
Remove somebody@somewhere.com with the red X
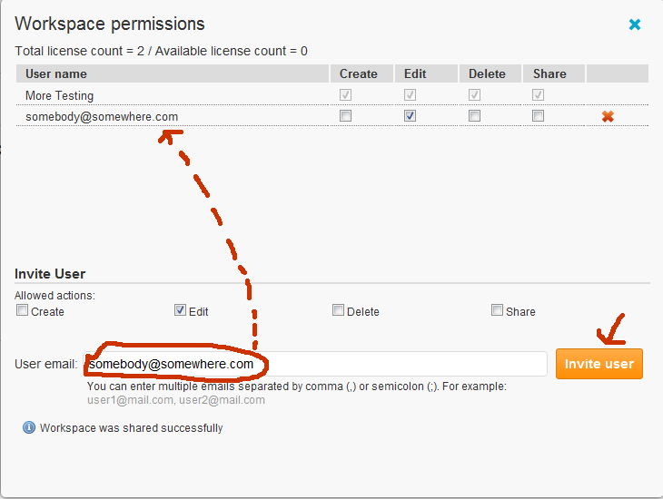608,116
